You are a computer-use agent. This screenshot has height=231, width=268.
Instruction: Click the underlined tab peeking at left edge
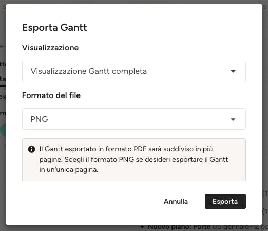coord(3,81)
